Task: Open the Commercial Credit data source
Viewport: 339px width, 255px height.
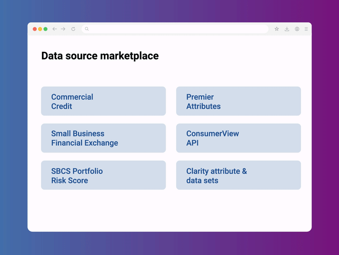Action: pos(103,101)
